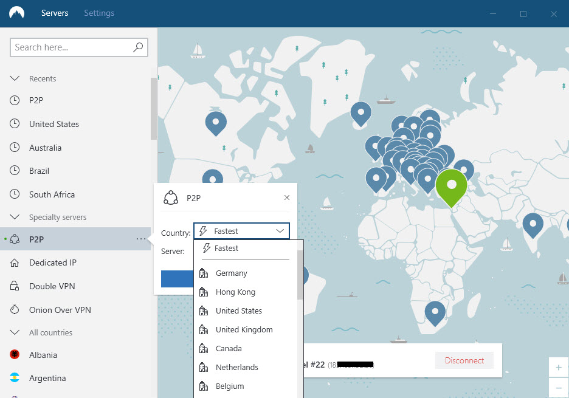
Task: Click the NordVPN mountain logo
Action: click(16, 13)
